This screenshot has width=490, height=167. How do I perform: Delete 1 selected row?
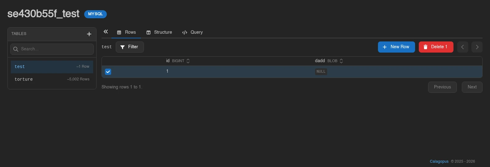pos(436,47)
